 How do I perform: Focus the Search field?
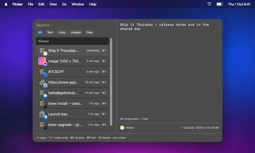tap(72, 25)
